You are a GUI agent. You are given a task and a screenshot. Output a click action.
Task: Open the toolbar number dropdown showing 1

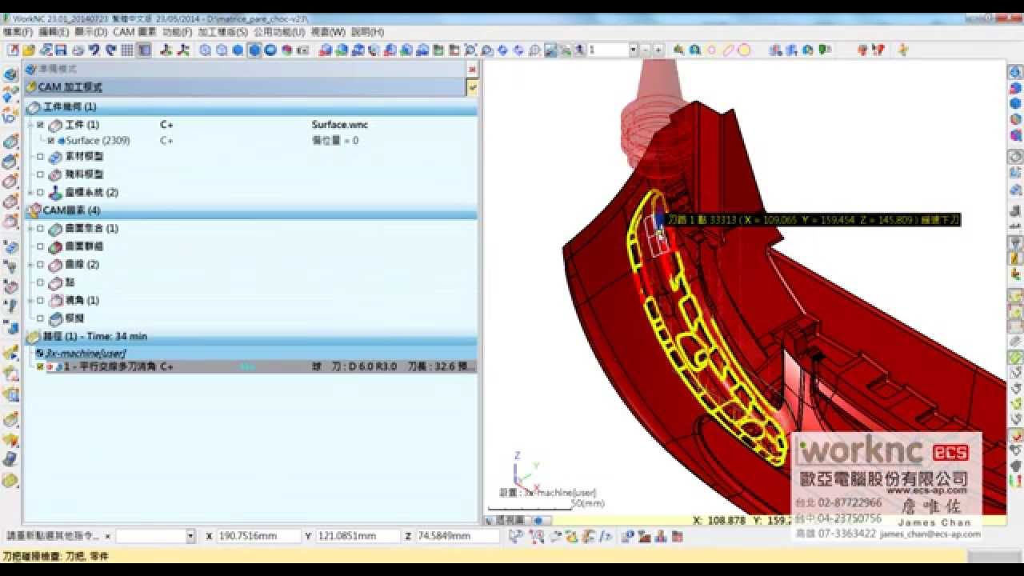(633, 50)
